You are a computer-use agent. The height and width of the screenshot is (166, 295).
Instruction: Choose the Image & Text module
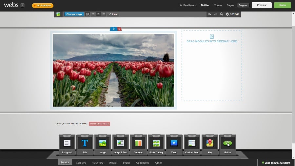pyautogui.click(x=121, y=143)
